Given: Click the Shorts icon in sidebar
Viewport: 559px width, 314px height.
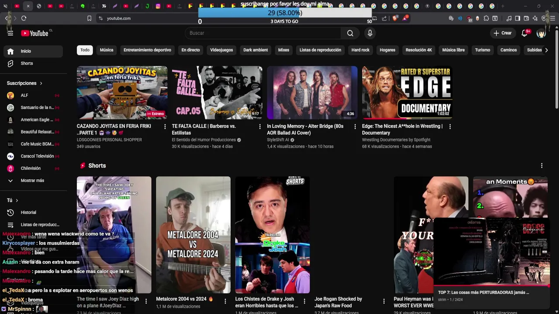Looking at the screenshot, I should [10, 63].
